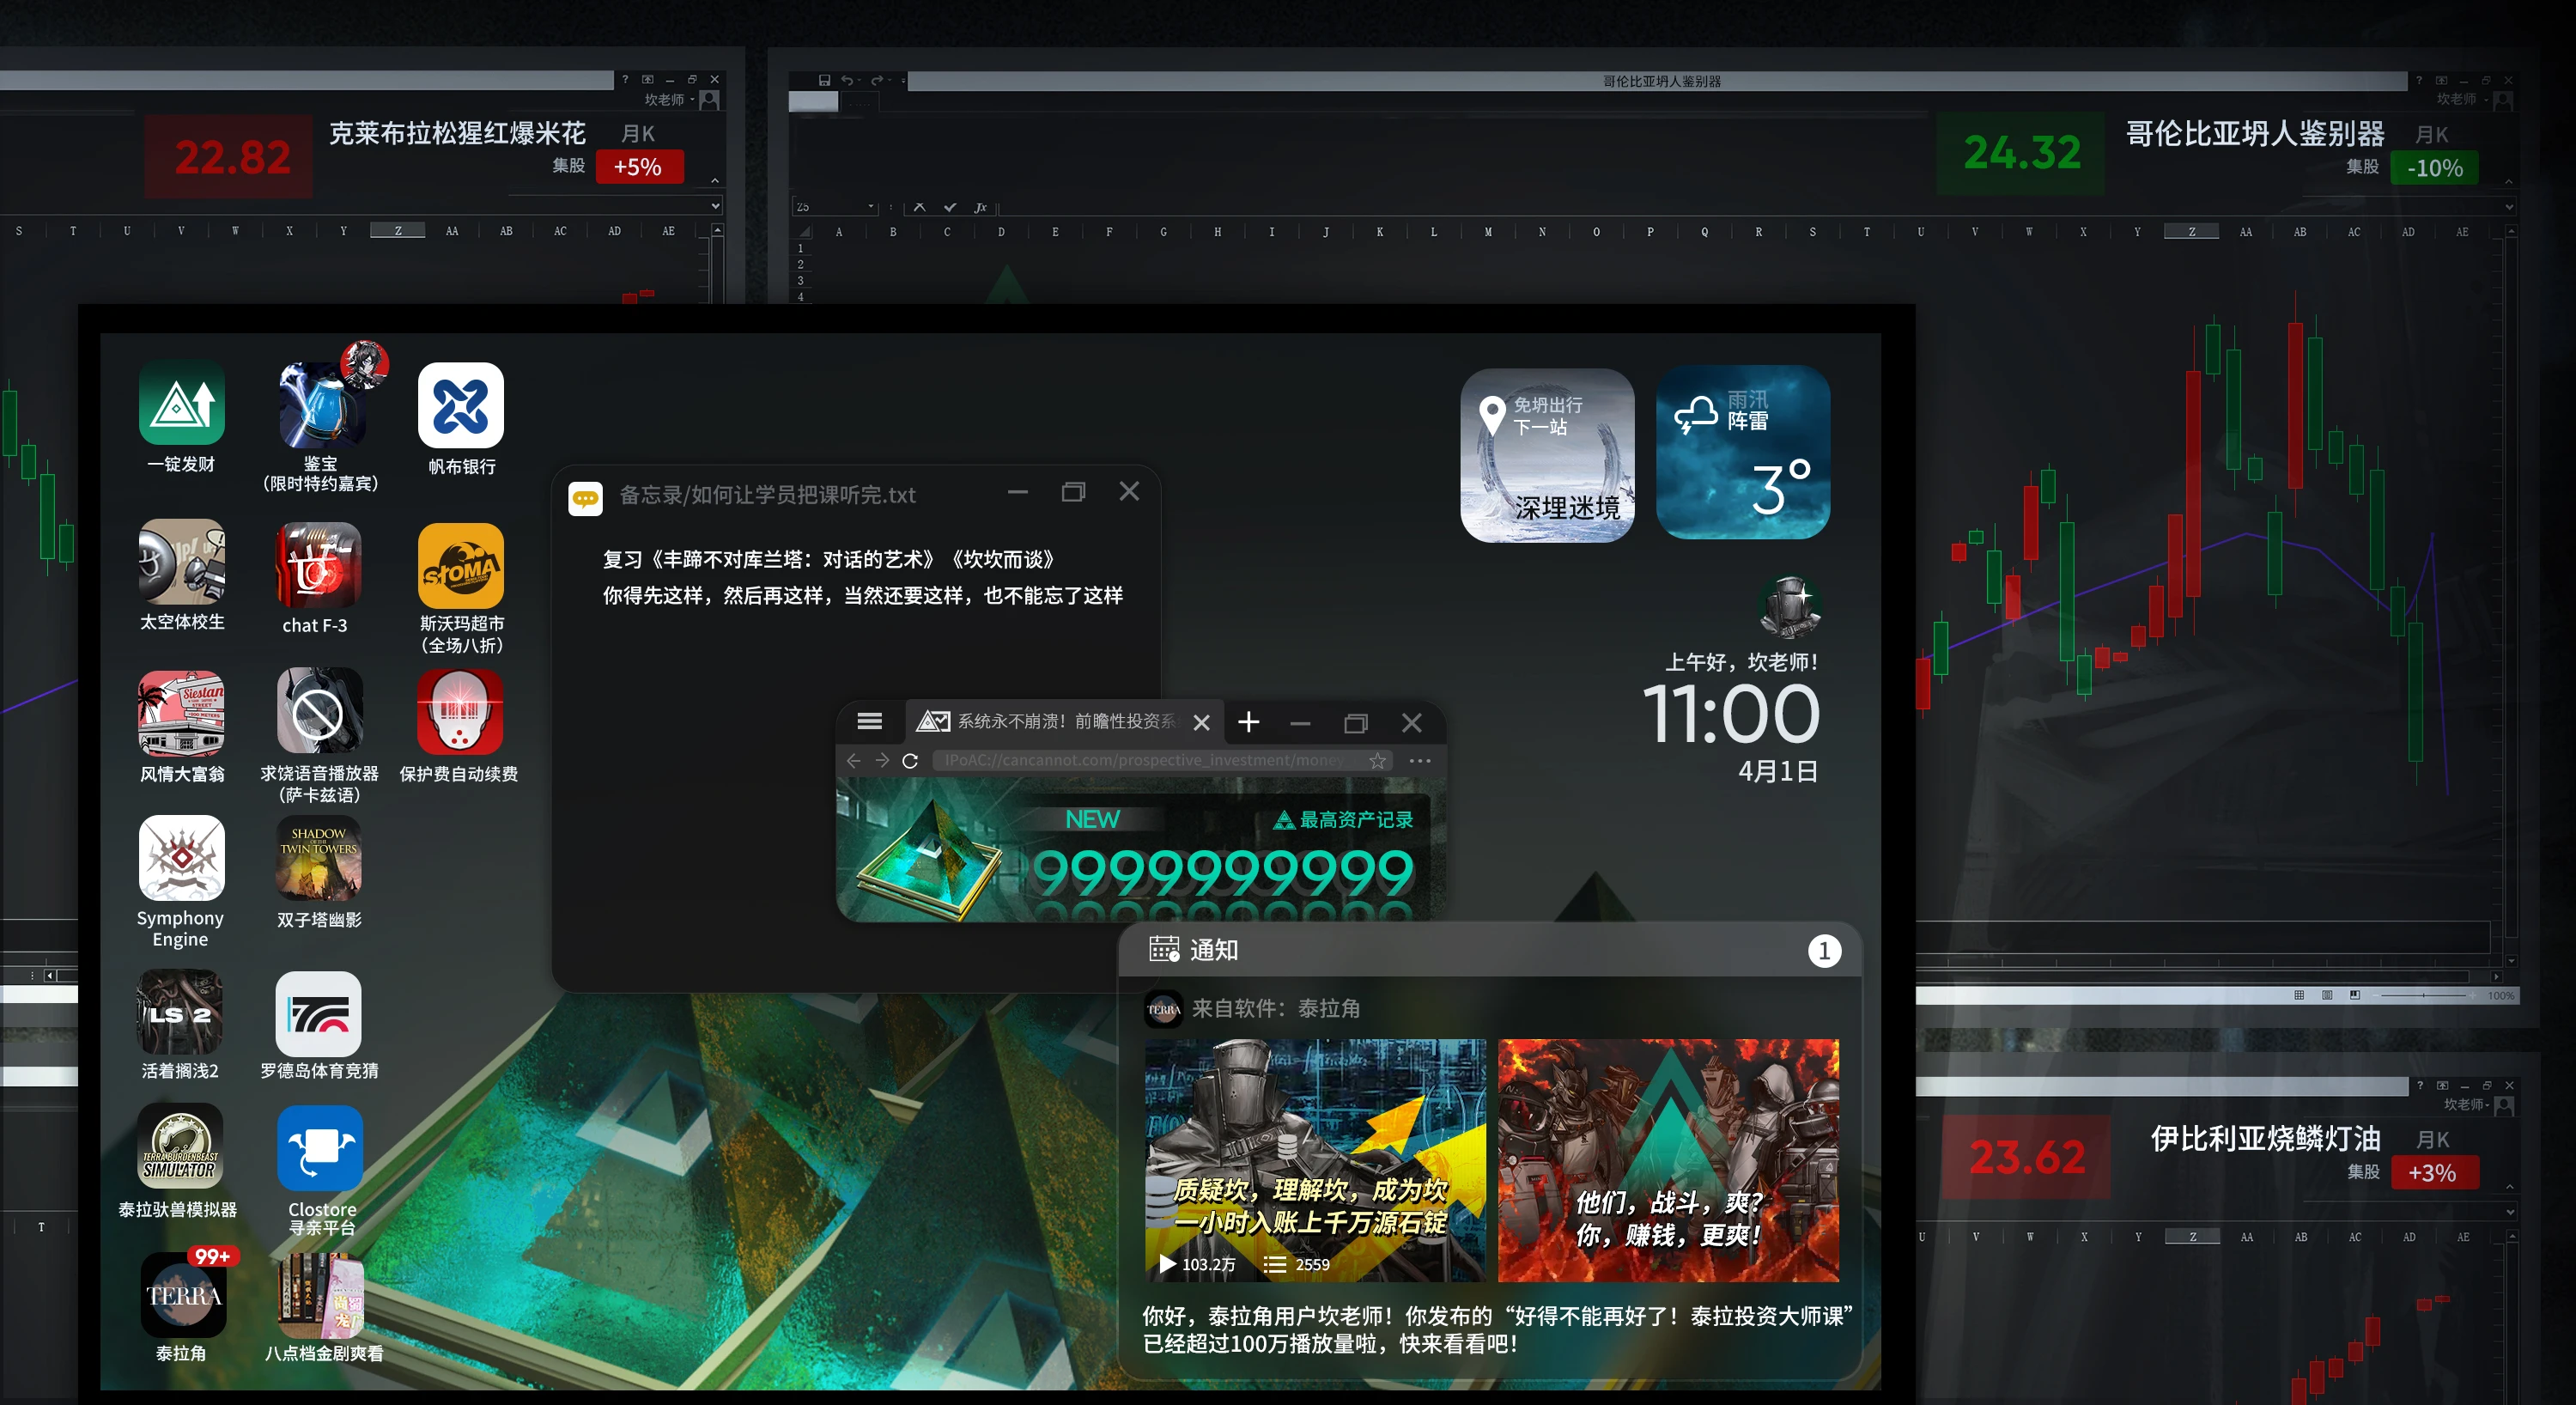Open browser three-dot options menu
This screenshot has height=1405, width=2576.
point(1419,761)
